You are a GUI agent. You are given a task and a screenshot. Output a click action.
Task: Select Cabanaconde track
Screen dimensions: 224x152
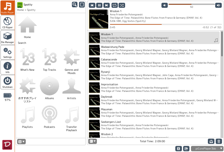(x=154, y=63)
